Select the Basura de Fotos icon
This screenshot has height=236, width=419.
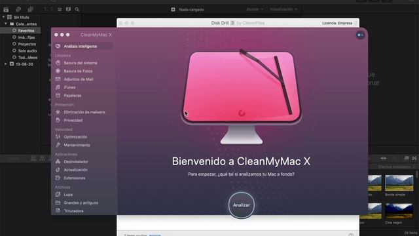[58, 71]
